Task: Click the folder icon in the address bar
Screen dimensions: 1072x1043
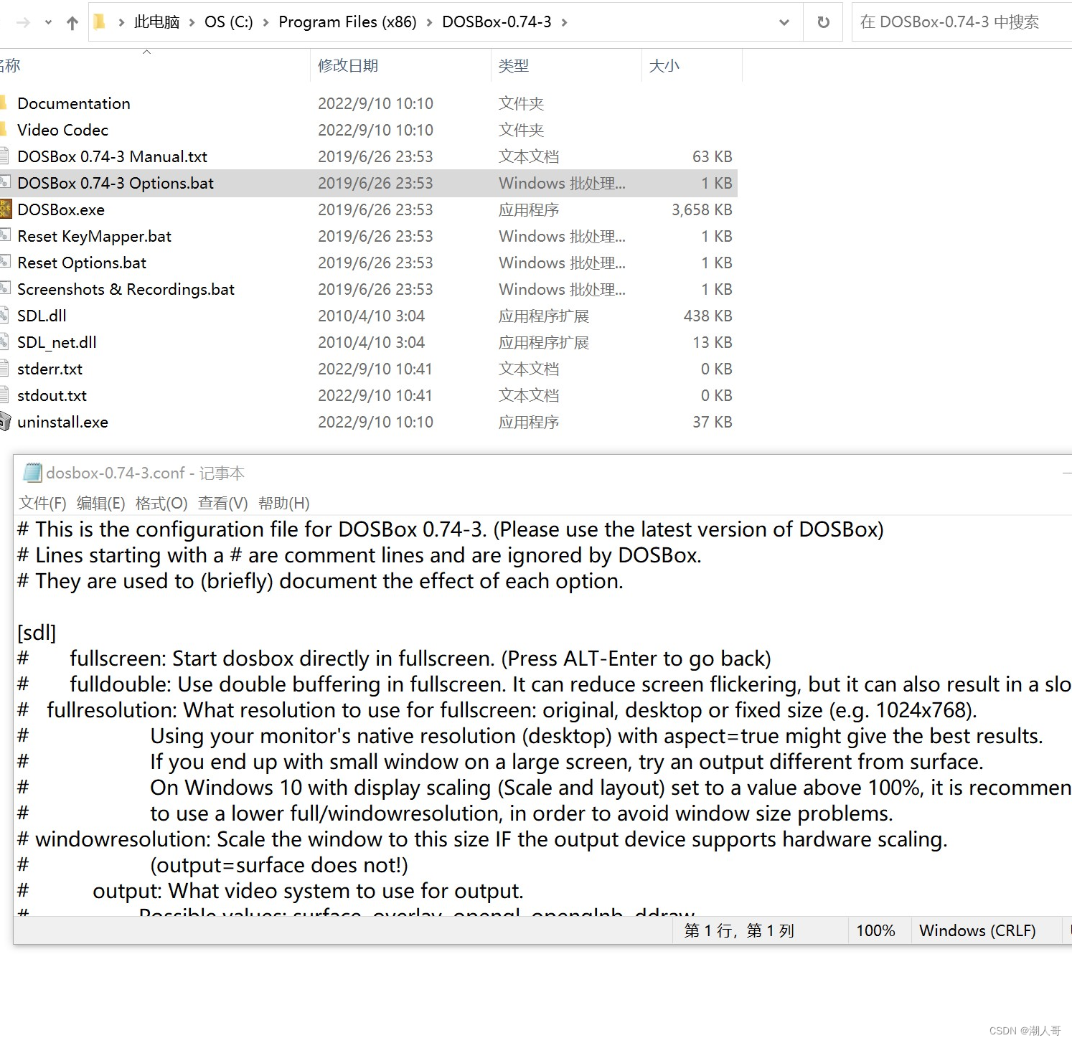Action: tap(100, 22)
